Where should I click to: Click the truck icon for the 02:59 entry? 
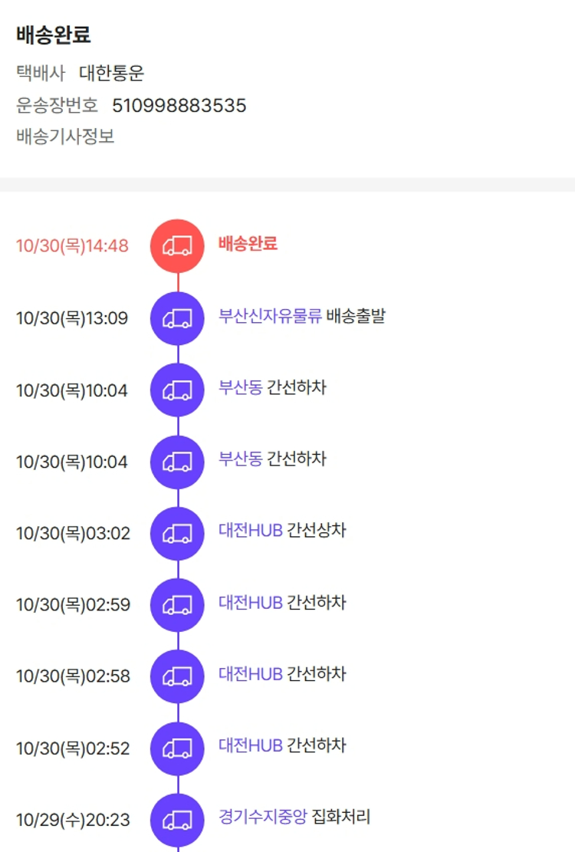coord(177,605)
